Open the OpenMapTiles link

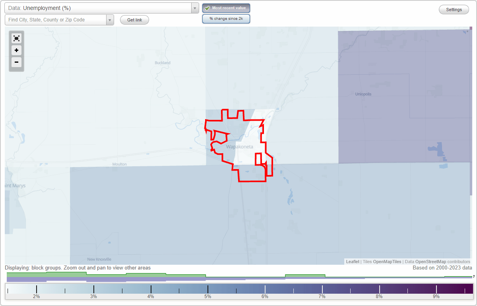click(387, 262)
